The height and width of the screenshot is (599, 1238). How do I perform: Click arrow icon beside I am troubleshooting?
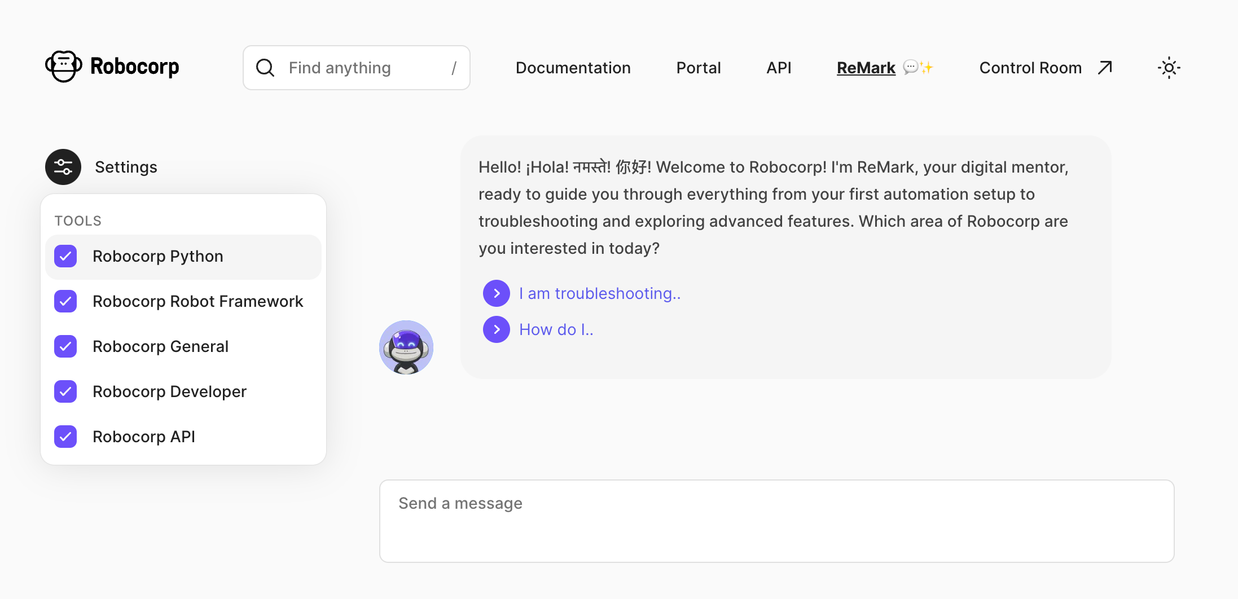(x=497, y=293)
